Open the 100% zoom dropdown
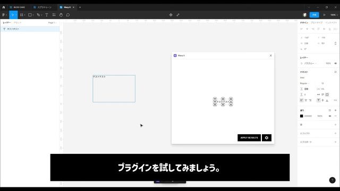The width and height of the screenshot is (340, 191). [x=334, y=15]
